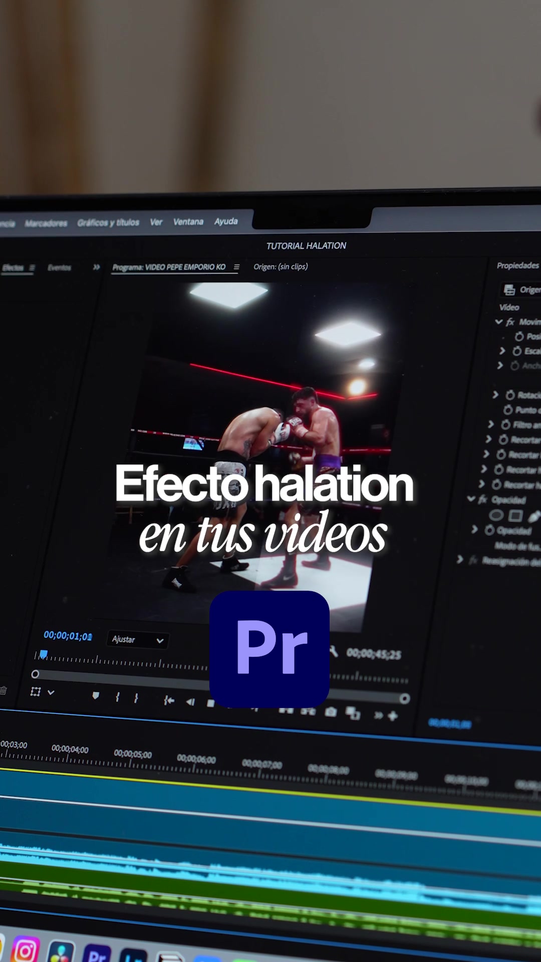Viewport: 541px width, 962px height.
Task: Switch to the Eventos panel tab
Action: click(x=59, y=268)
